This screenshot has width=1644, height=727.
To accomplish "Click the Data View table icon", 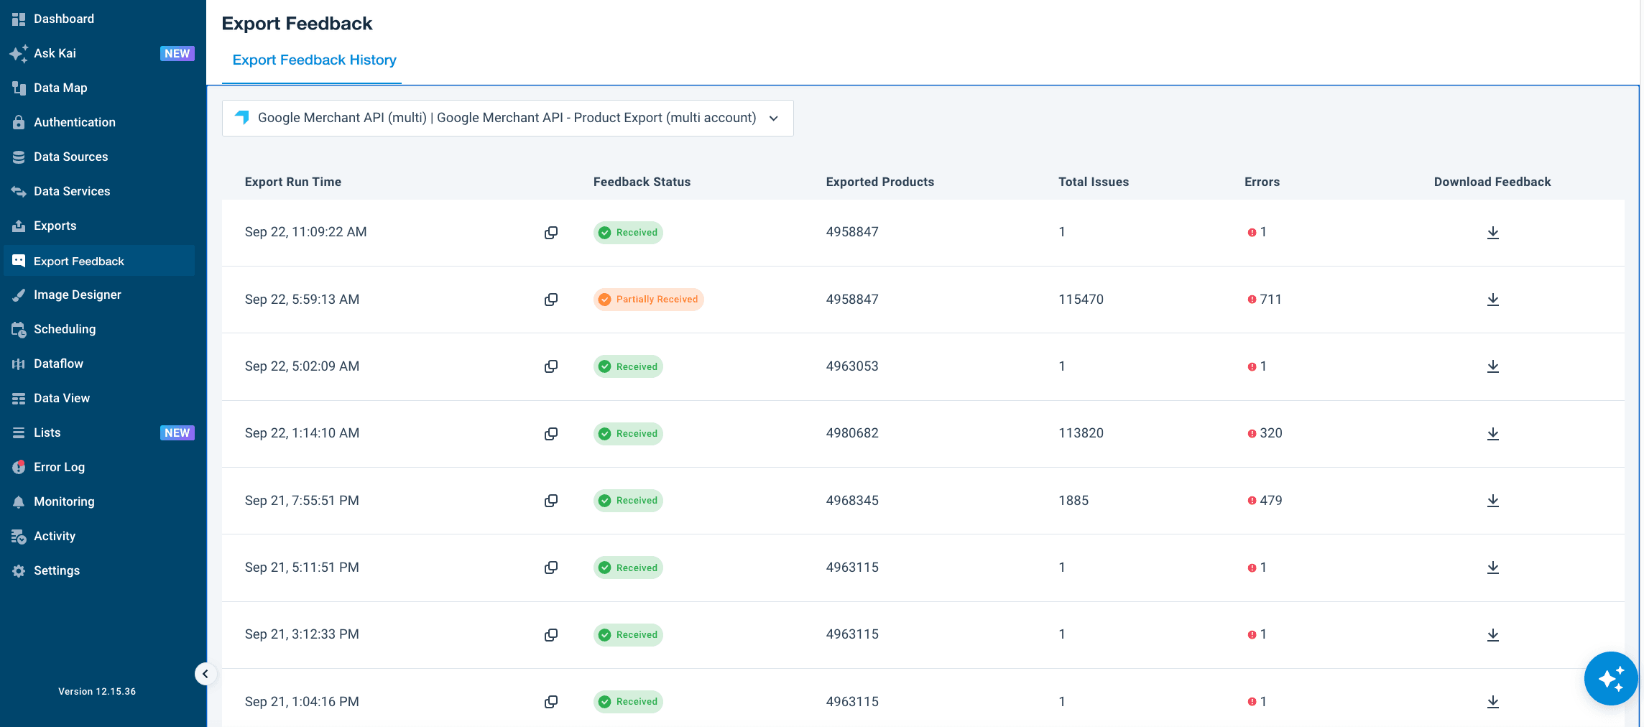I will [19, 398].
